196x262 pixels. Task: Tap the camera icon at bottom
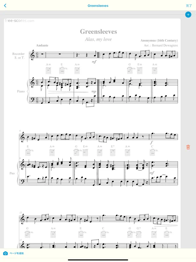[x=5, y=253]
